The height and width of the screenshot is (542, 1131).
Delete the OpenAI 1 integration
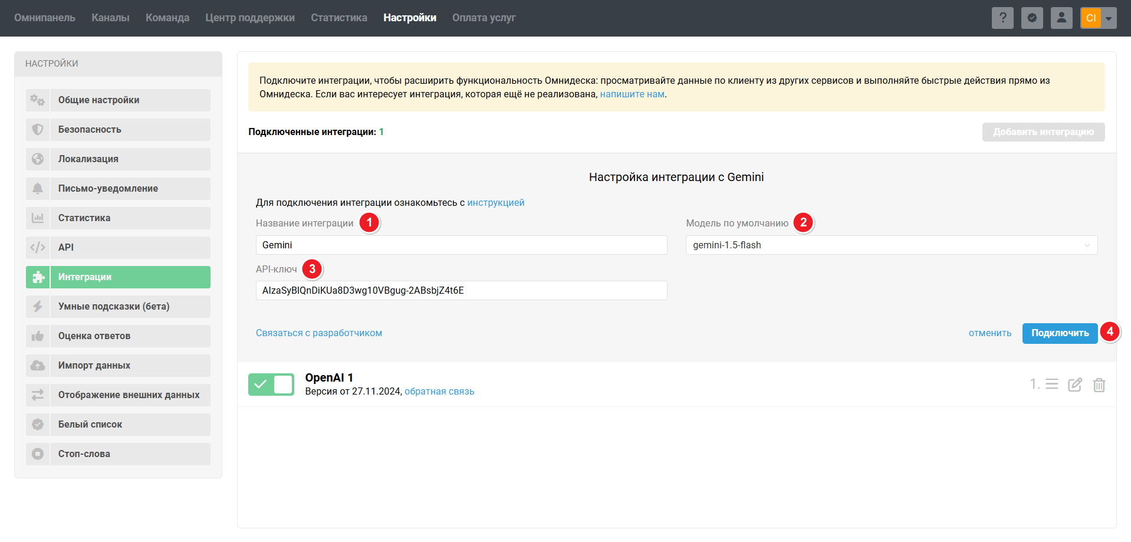click(x=1099, y=385)
